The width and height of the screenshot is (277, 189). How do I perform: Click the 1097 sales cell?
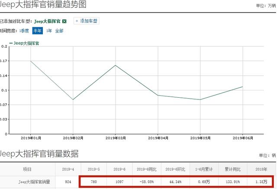[119, 182]
